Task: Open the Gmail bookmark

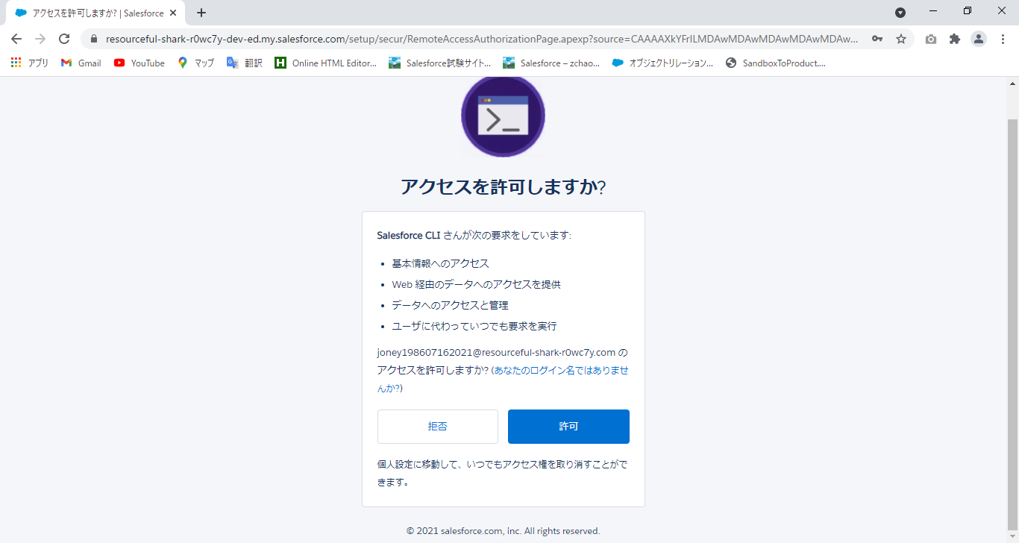Action: [x=81, y=63]
